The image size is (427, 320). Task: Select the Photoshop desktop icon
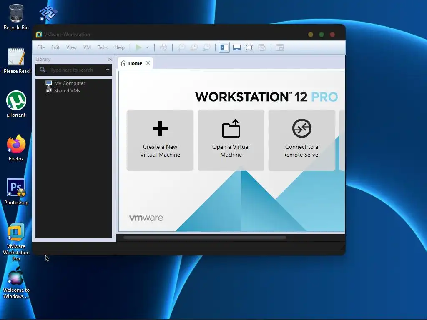click(x=16, y=192)
